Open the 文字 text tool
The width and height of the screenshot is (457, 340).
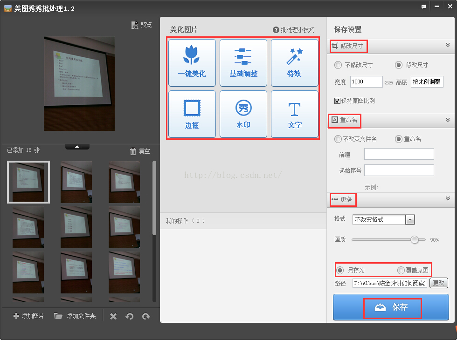(x=294, y=114)
